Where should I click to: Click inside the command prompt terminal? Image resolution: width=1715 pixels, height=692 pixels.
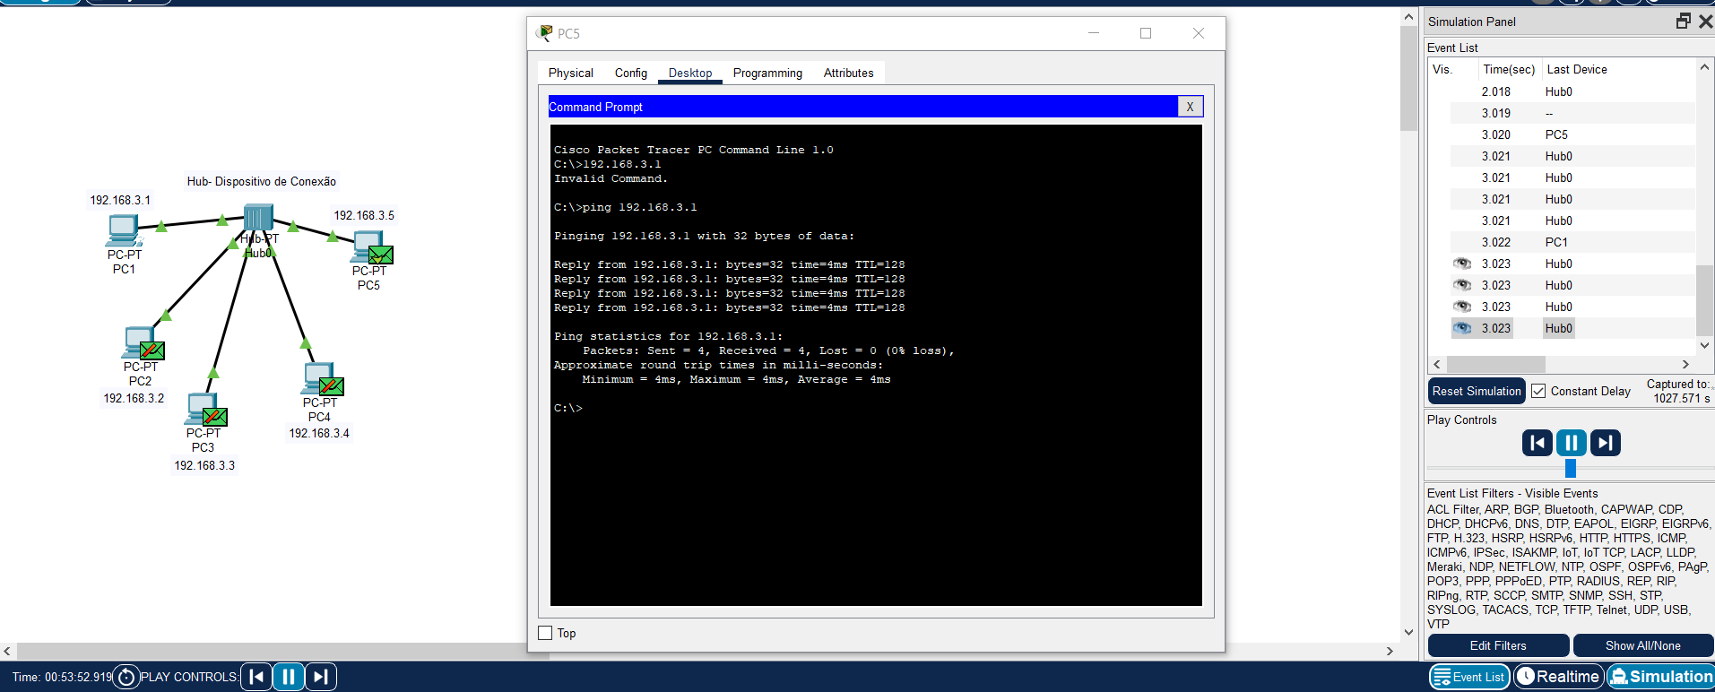coord(876,365)
